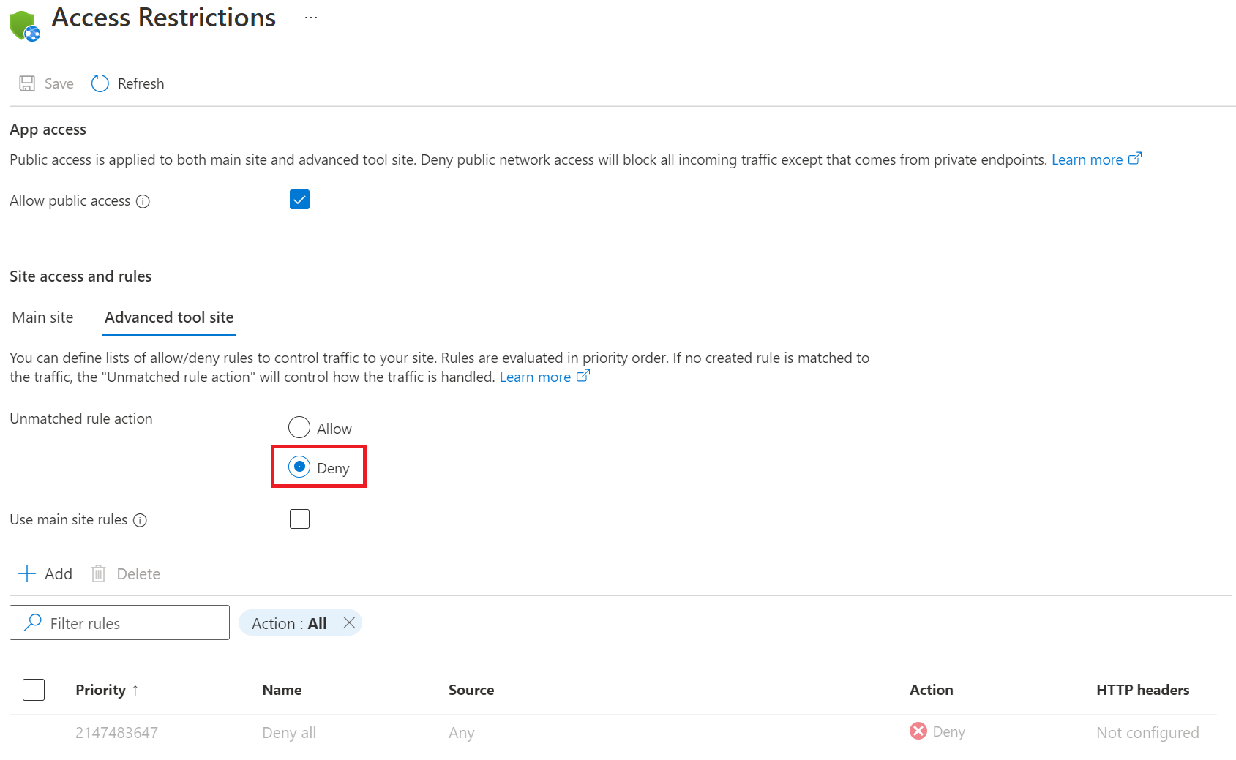Click the Refresh circular arrow icon

pos(100,83)
